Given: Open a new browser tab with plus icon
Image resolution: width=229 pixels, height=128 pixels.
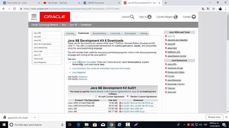Looking at the screenshot, I should click(166, 3).
